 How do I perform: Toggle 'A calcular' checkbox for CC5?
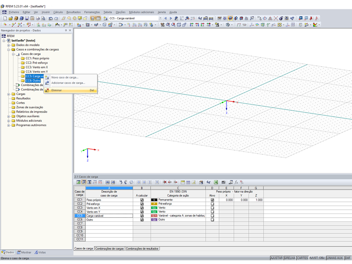(142, 216)
